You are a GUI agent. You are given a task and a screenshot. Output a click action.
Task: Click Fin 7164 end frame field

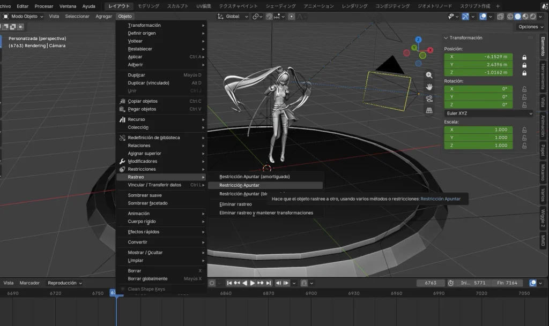[x=507, y=283]
